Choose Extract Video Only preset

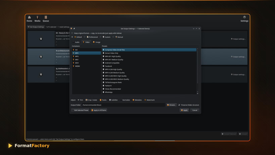149,53
